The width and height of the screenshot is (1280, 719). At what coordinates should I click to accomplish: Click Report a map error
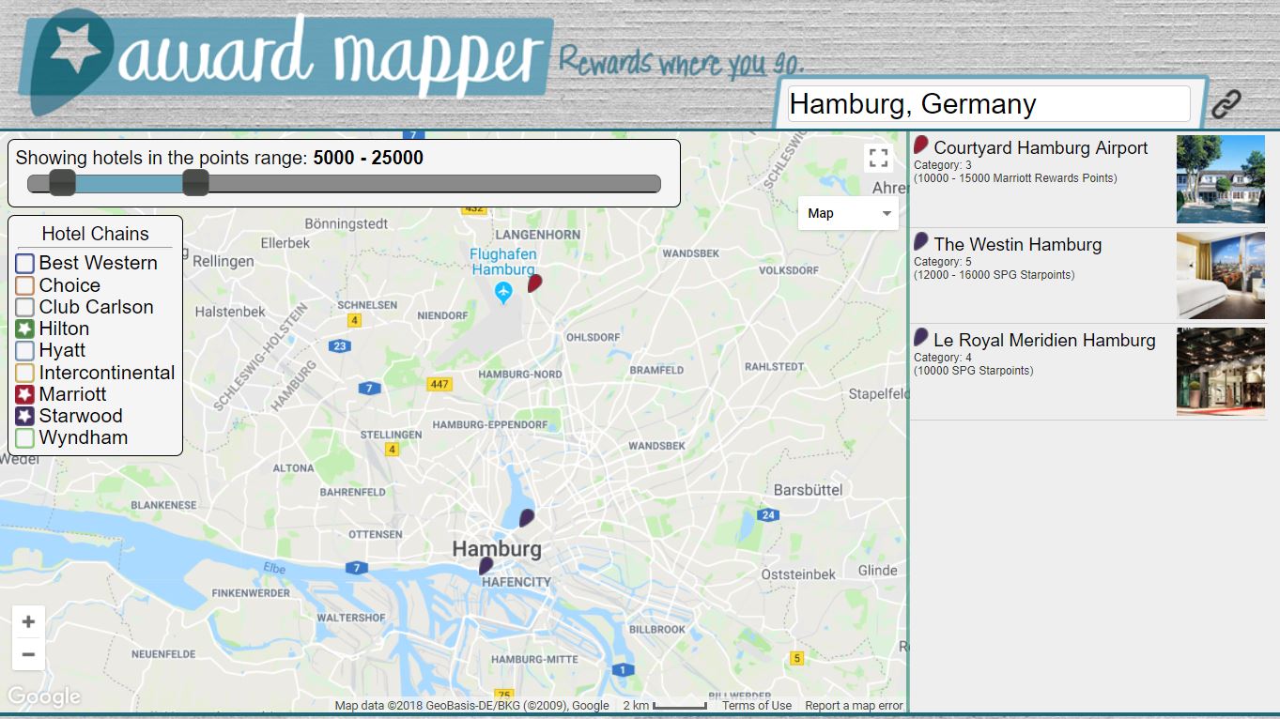click(x=852, y=705)
